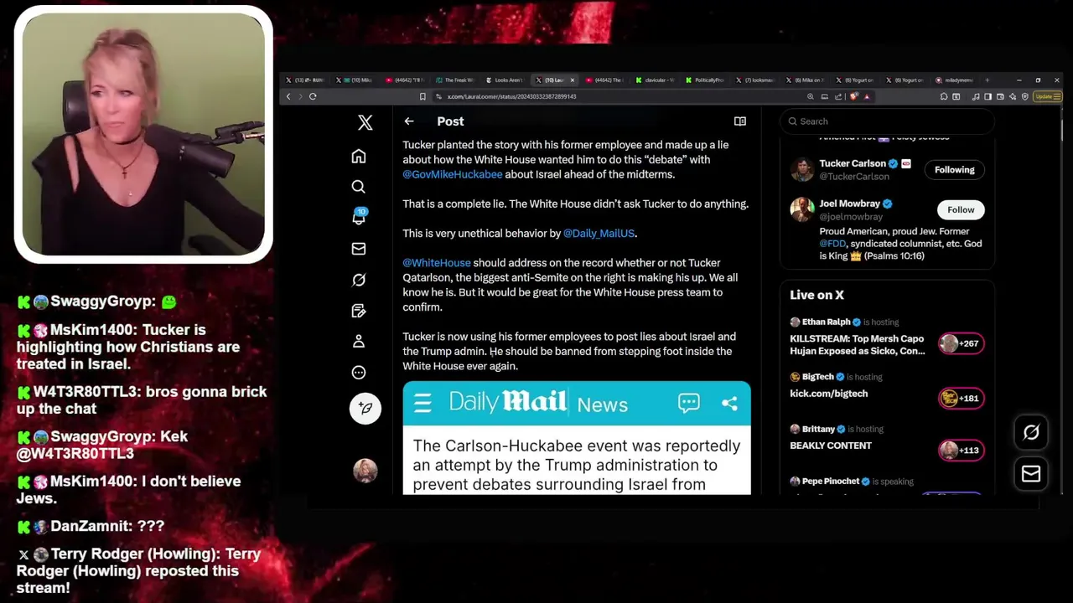1073x603 pixels.
Task: Open Messages envelope in X sidebar
Action: click(359, 249)
